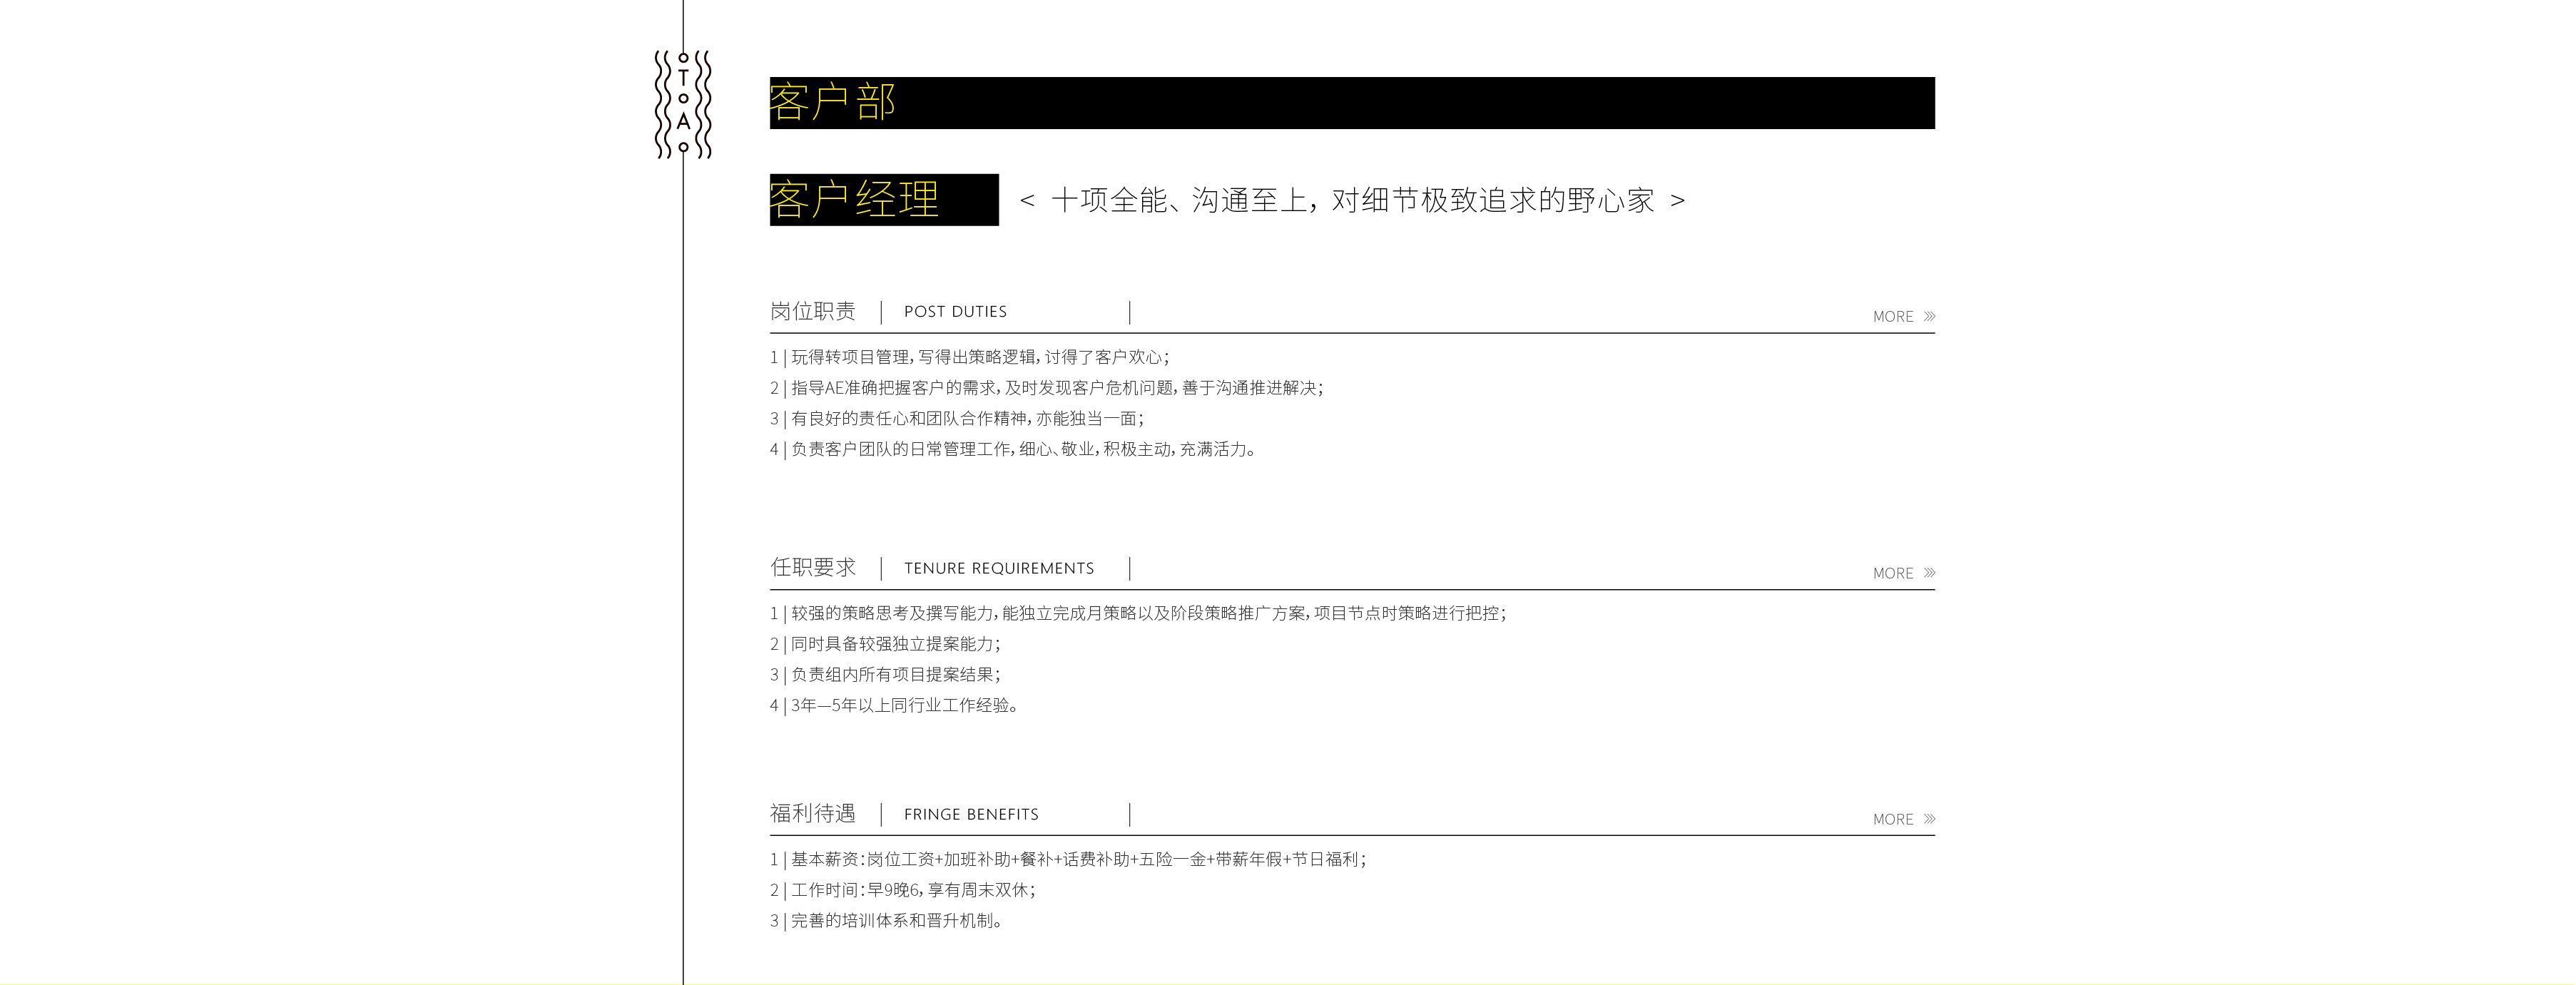Viewport: 2576px width, 985px height.
Task: Click double chevron beside Fringe Benefits MORE
Action: coord(1929,819)
